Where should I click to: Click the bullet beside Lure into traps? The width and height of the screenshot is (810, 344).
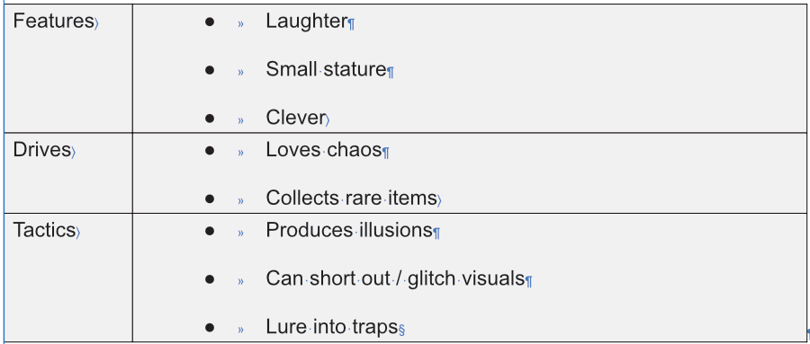click(209, 328)
